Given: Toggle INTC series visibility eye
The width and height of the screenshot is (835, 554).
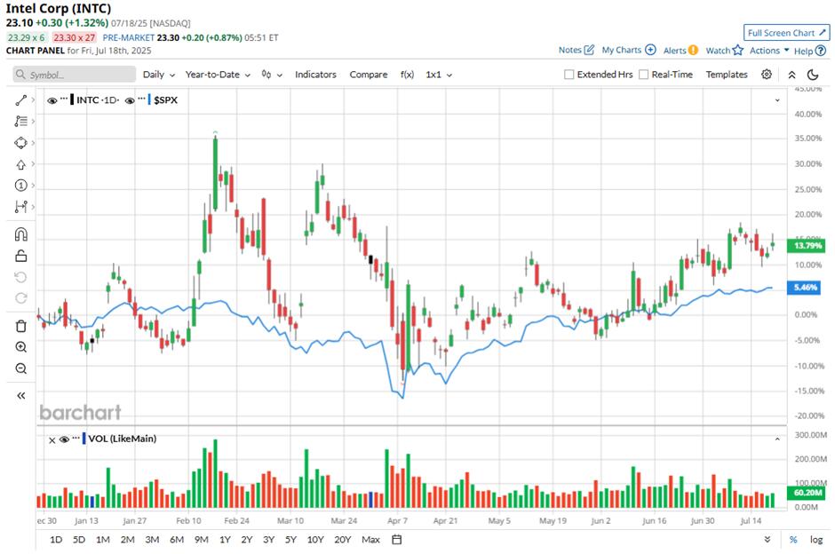Looking at the screenshot, I should tap(52, 100).
